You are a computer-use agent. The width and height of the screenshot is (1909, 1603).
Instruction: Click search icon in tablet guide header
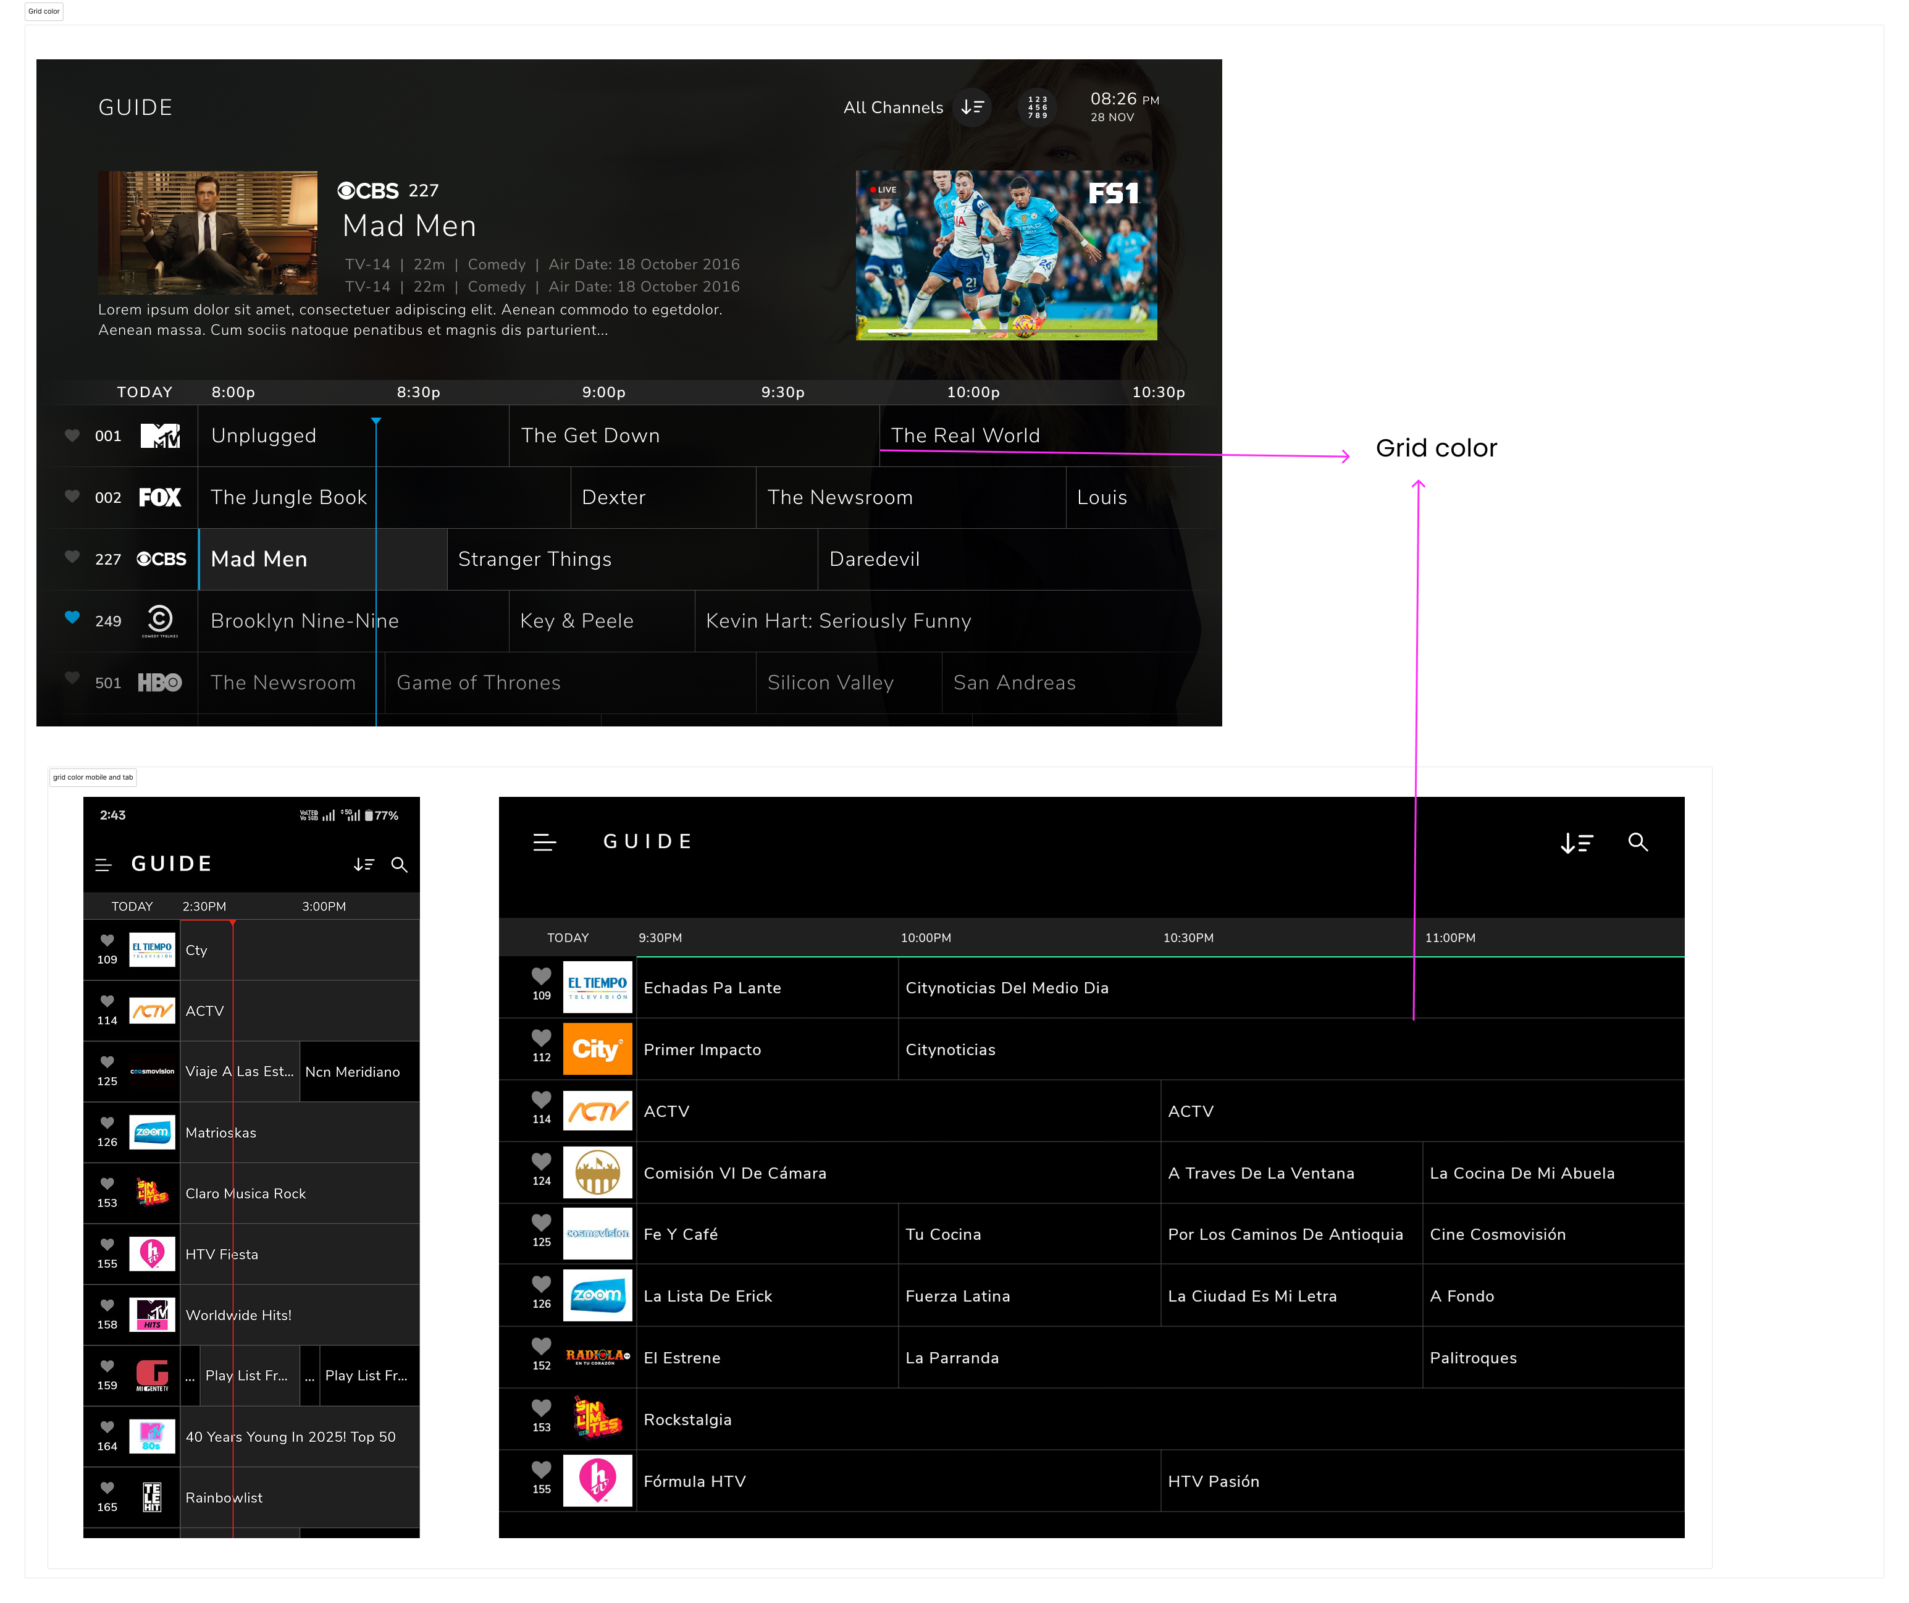[1637, 843]
